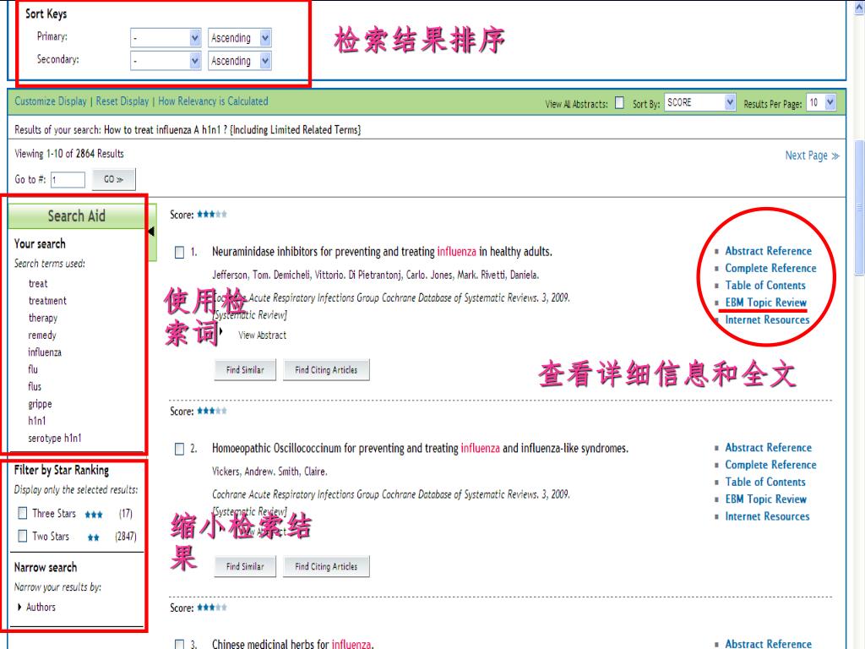Open the Secondary Ascending order dropdown
865x649 pixels.
(239, 61)
